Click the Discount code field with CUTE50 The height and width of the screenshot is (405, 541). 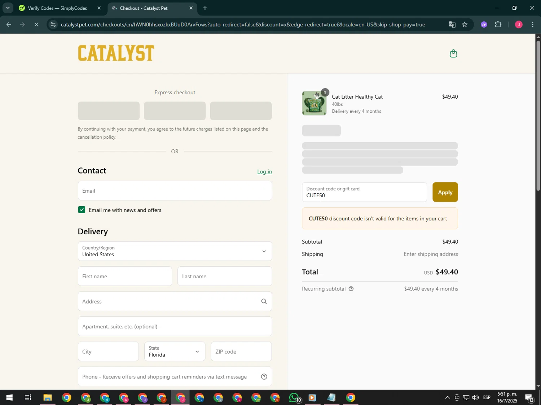(364, 192)
